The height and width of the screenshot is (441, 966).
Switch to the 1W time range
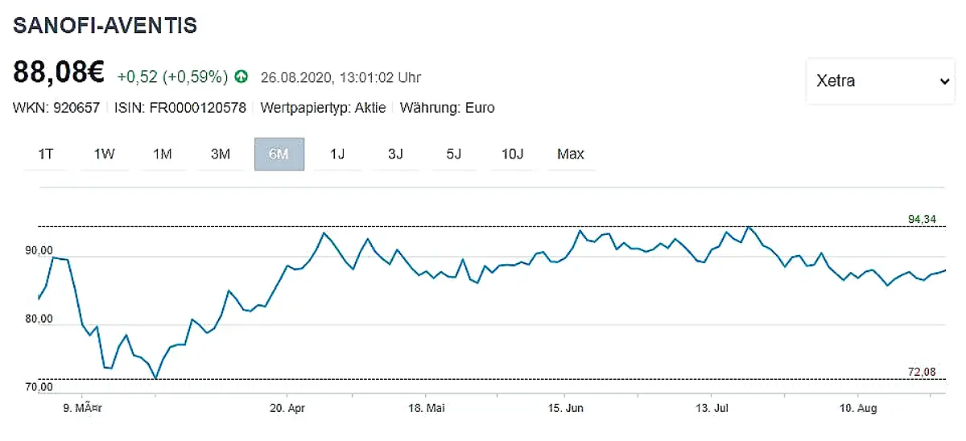pos(105,155)
